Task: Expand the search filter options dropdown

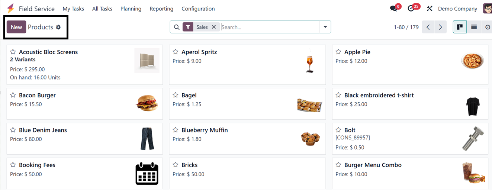Action: tap(325, 27)
